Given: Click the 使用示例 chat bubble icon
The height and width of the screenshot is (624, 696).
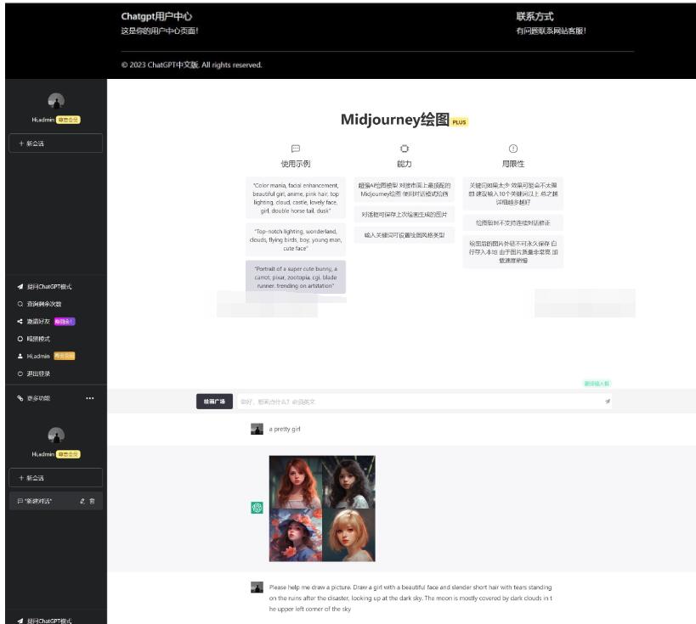Looking at the screenshot, I should tap(296, 149).
